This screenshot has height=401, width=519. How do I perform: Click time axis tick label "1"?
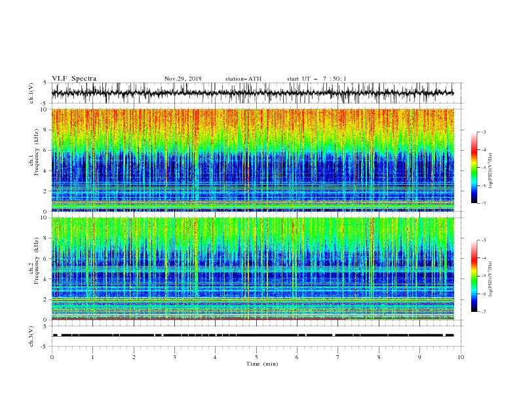(x=92, y=357)
